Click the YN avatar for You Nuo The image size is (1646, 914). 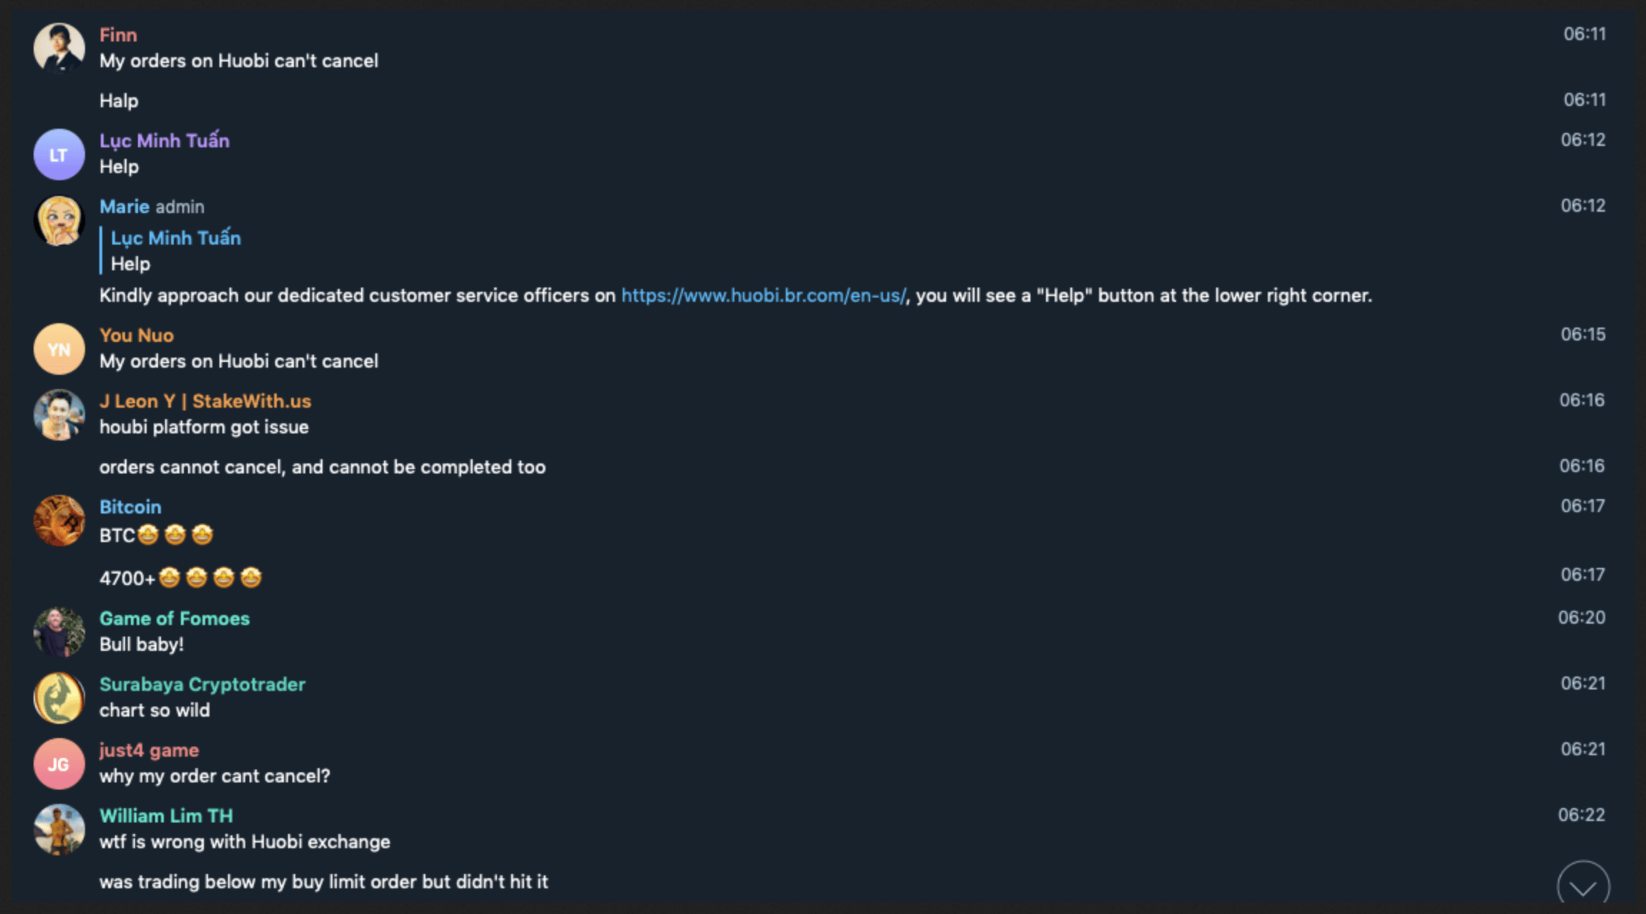point(59,349)
